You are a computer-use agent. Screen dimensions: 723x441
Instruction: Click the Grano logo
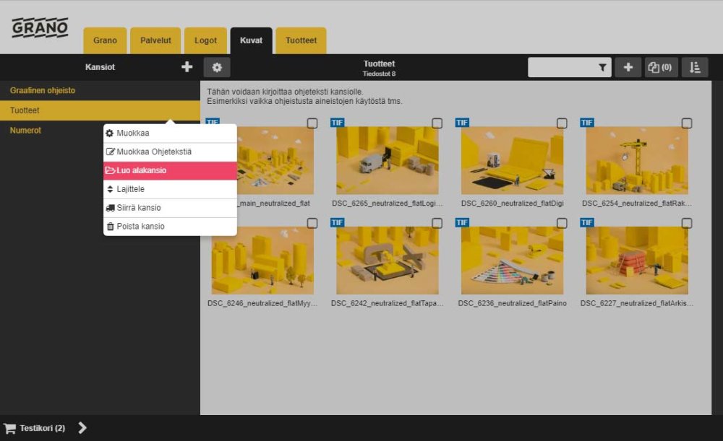click(x=40, y=27)
